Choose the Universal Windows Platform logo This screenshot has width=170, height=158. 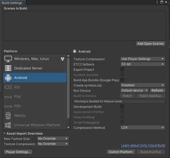(x=8, y=125)
